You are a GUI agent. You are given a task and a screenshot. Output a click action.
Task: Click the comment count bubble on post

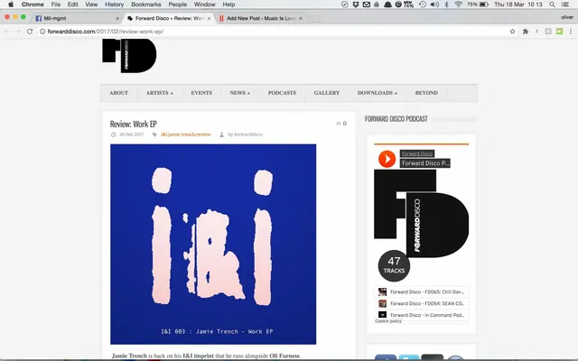[341, 124]
